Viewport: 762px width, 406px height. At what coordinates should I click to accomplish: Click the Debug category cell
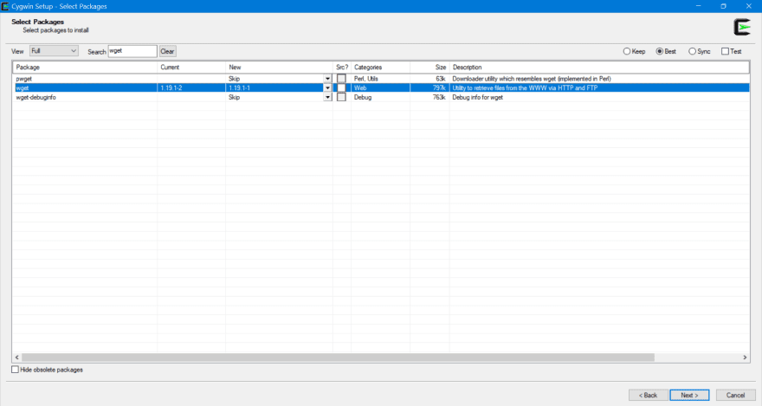pos(363,97)
